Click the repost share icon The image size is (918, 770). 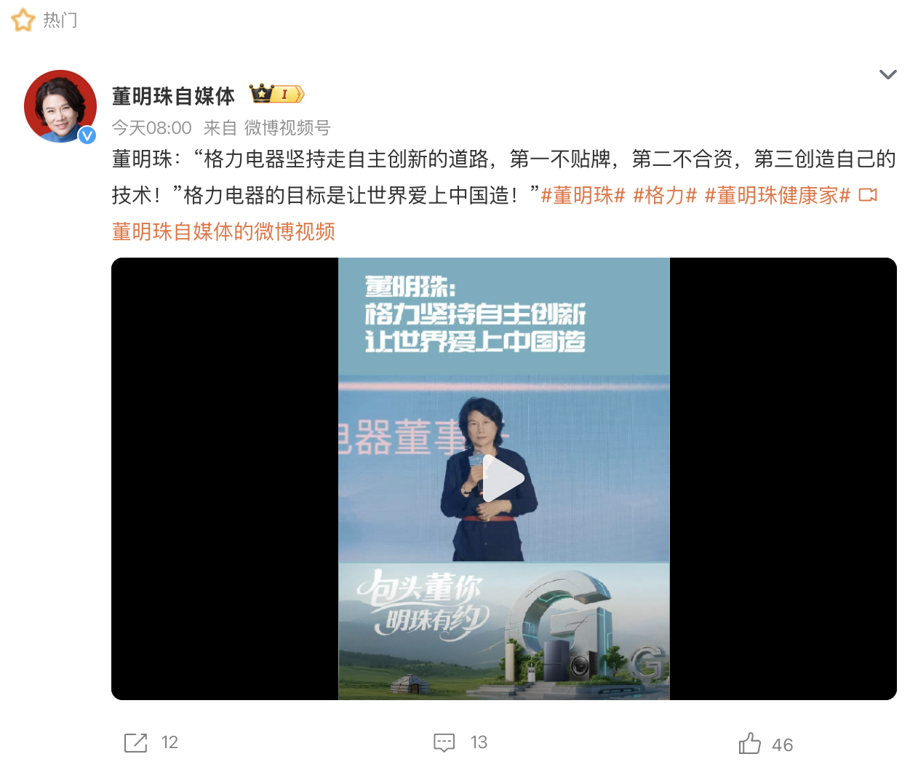pos(135,742)
